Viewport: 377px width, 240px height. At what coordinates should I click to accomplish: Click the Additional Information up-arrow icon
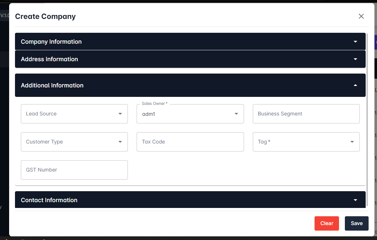(x=355, y=85)
